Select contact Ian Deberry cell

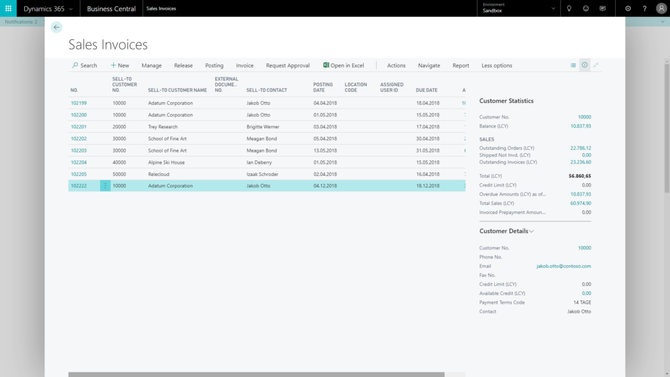[259, 162]
